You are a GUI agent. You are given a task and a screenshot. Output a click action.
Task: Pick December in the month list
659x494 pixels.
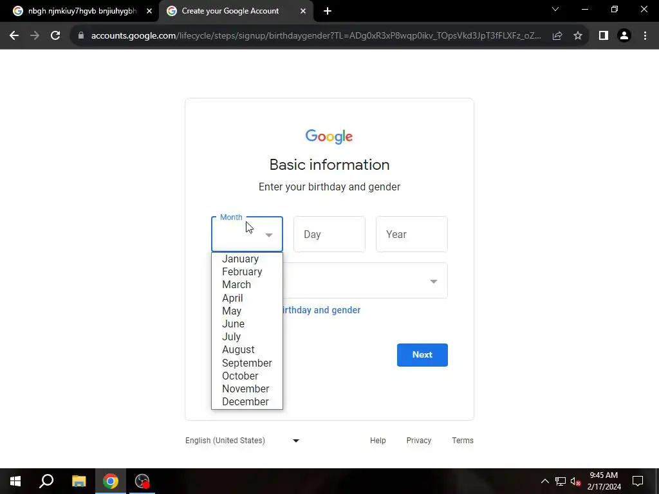(x=247, y=402)
